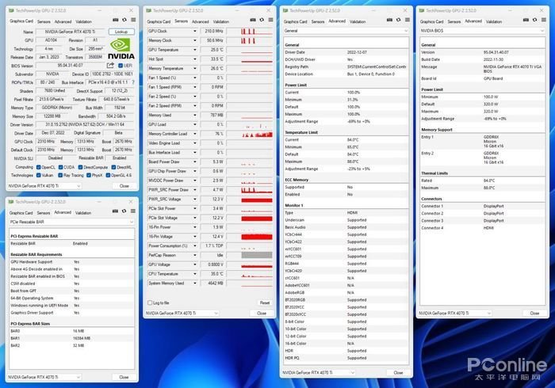This screenshot has height=388, width=555.
Task: Click the BIOS Version field 95.04.31.40.07
Action: [70, 66]
